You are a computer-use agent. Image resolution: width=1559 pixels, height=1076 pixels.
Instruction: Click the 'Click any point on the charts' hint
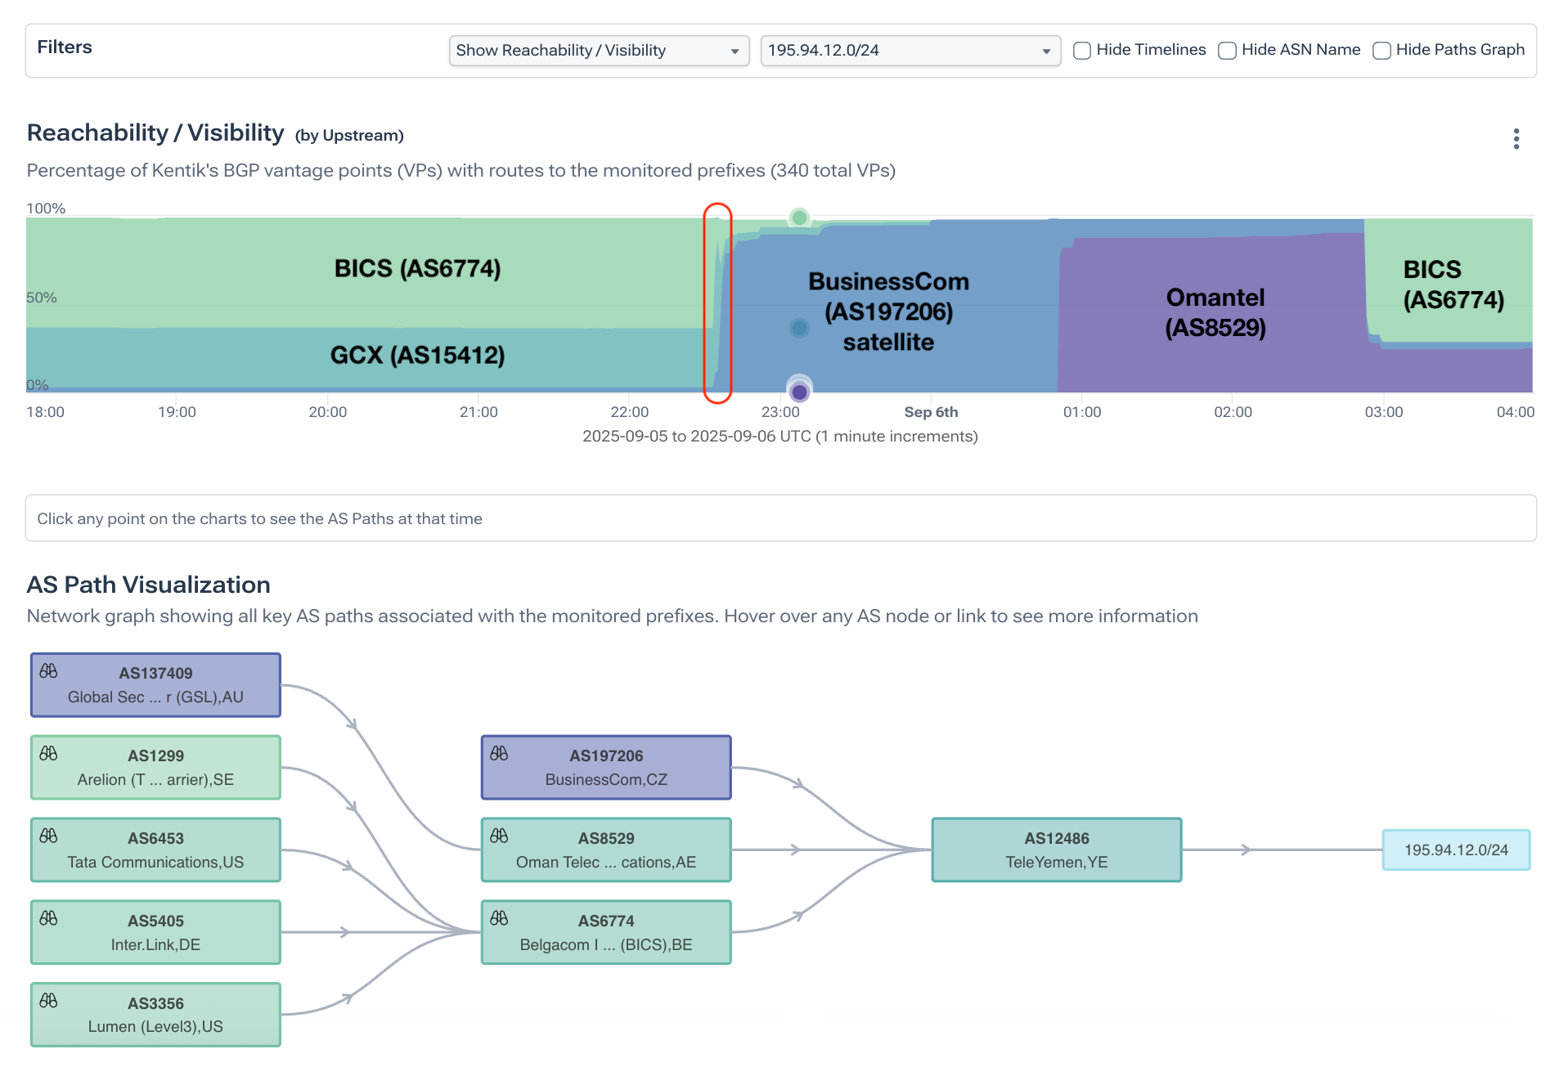259,519
